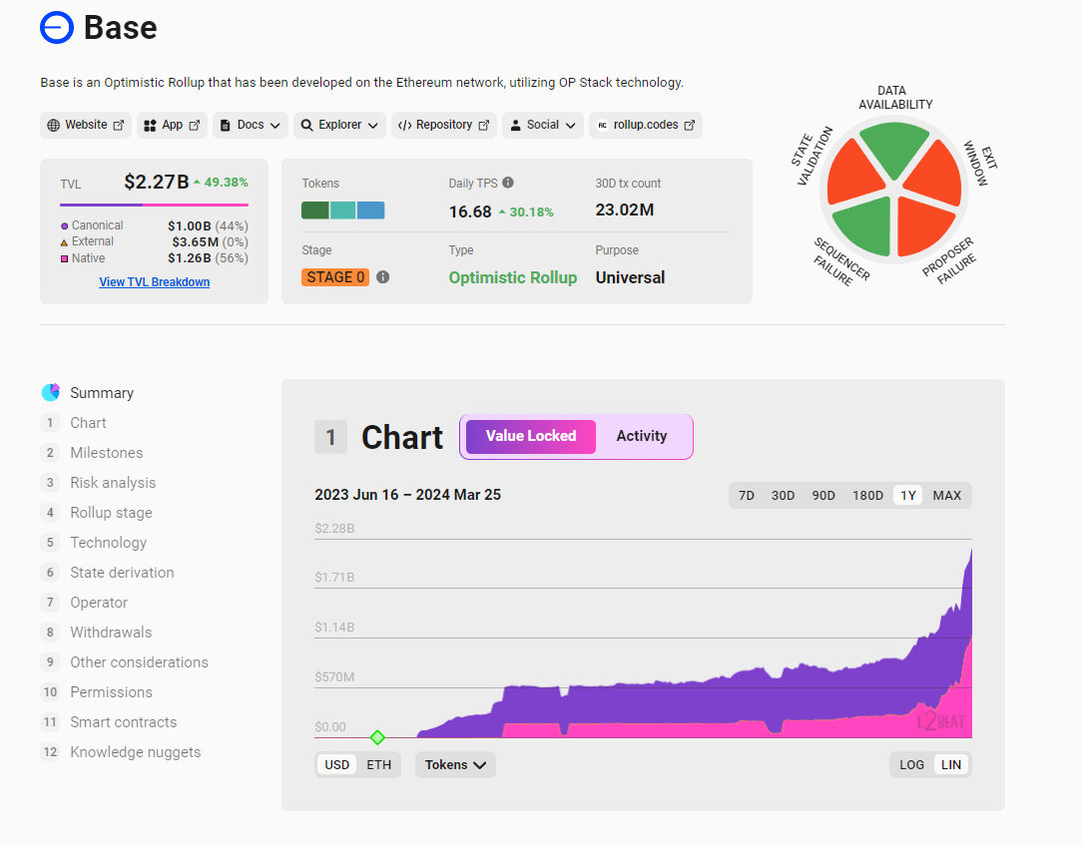Click the Data Availability green rosette slice
1082x844 pixels.
click(894, 147)
